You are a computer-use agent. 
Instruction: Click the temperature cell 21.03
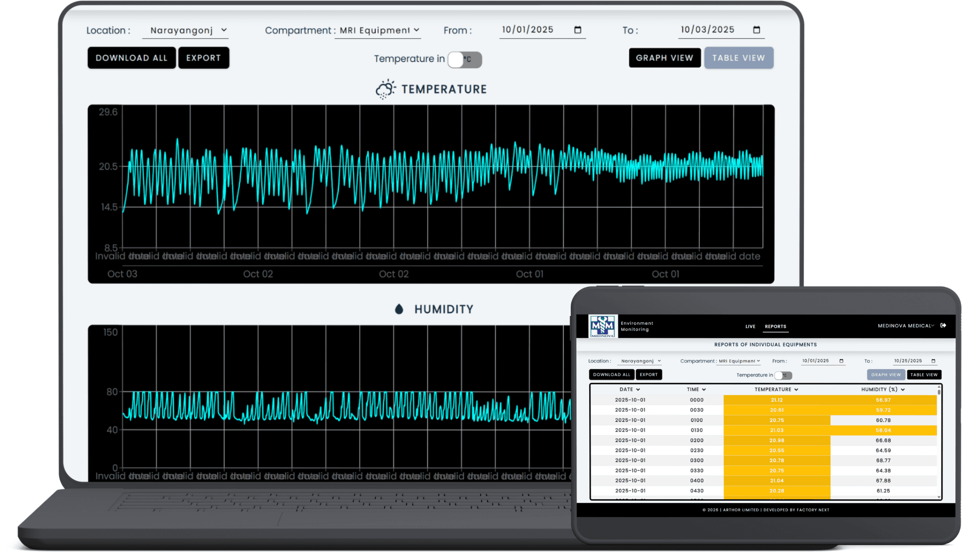[x=777, y=431]
